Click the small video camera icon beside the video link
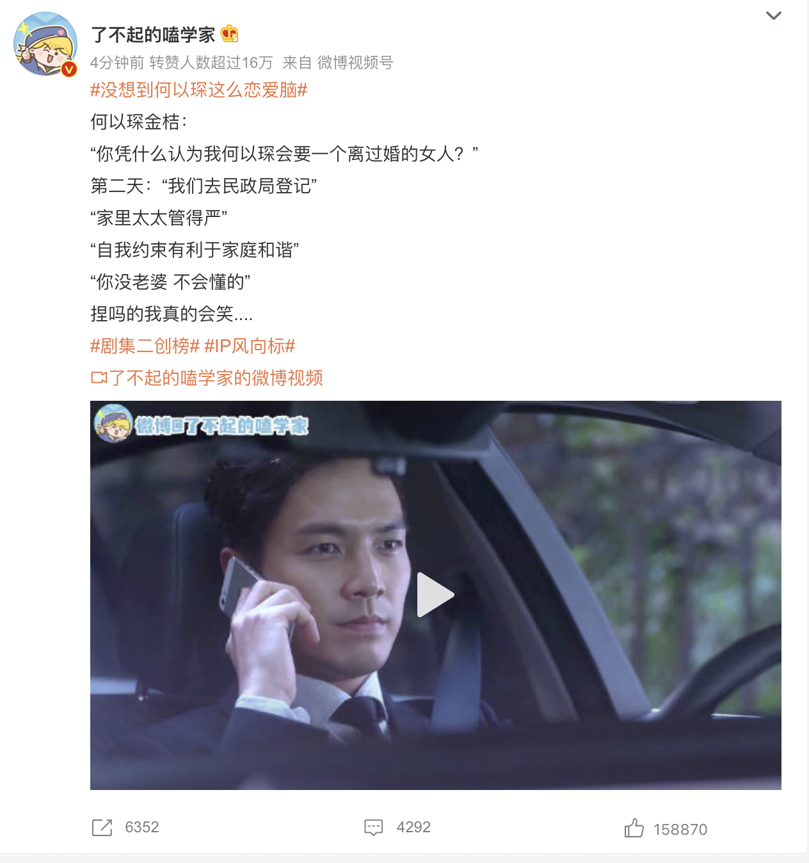 click(99, 378)
